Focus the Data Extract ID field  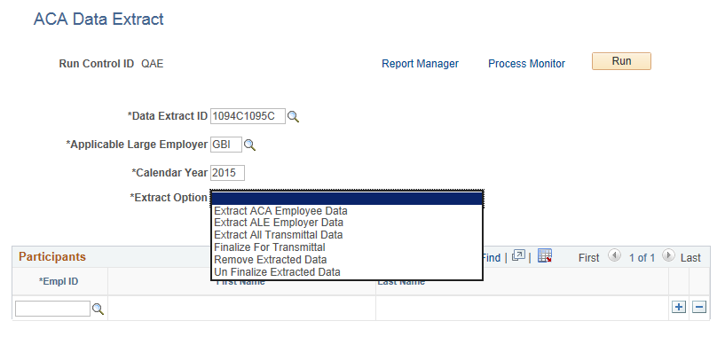pyautogui.click(x=248, y=116)
